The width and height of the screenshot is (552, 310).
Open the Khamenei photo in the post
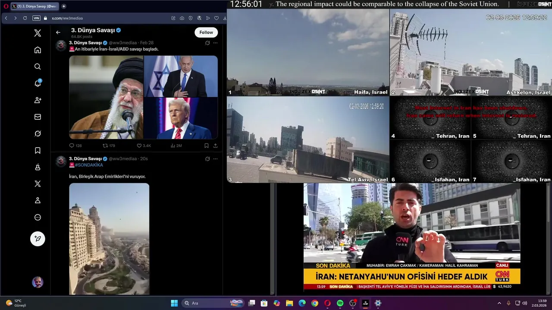[106, 97]
